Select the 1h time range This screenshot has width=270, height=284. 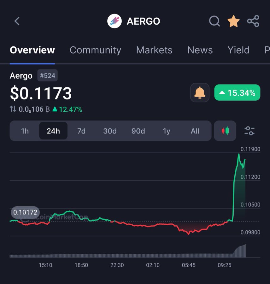tap(25, 131)
